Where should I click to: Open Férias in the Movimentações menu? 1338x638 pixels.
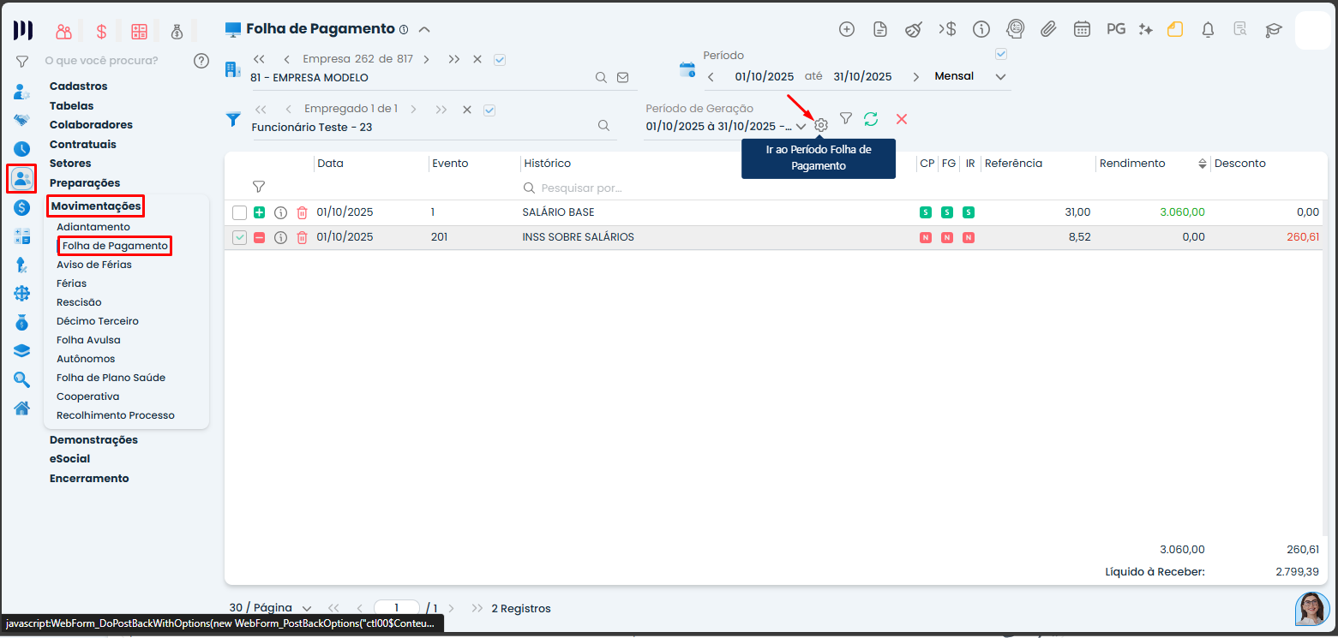[71, 283]
